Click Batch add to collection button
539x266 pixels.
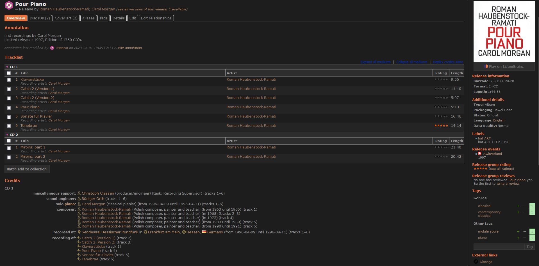tap(27, 169)
